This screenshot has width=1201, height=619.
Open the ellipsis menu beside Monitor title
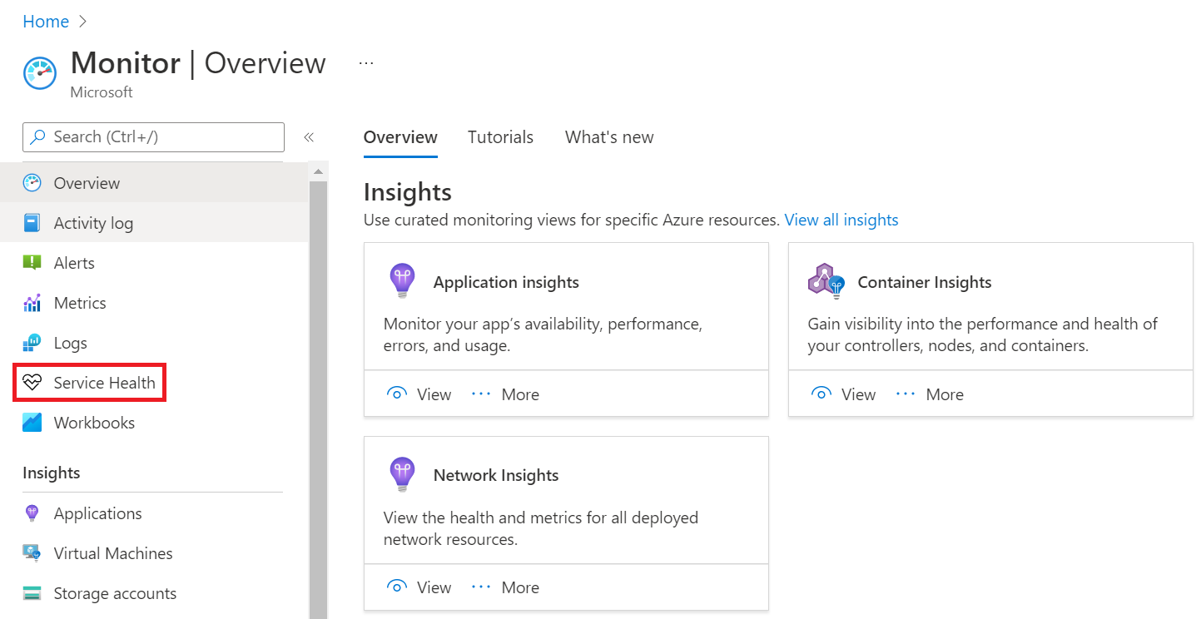(x=366, y=63)
